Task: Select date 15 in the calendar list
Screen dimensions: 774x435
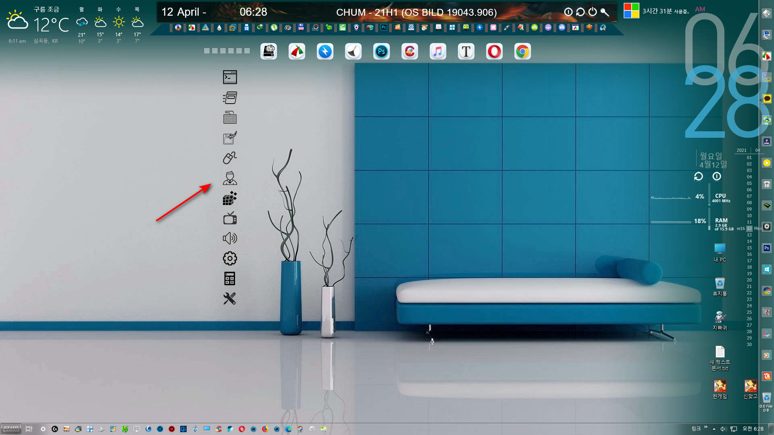Action: (x=749, y=248)
